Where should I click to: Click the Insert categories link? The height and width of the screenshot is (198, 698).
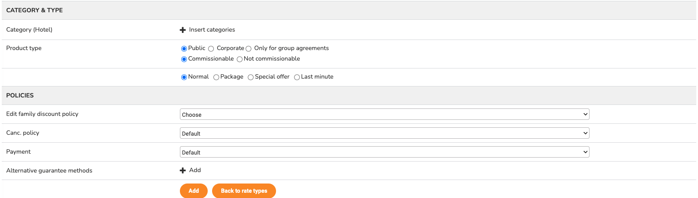click(x=212, y=30)
